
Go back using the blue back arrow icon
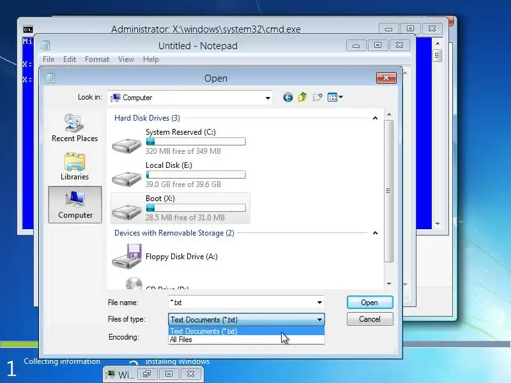click(x=288, y=97)
